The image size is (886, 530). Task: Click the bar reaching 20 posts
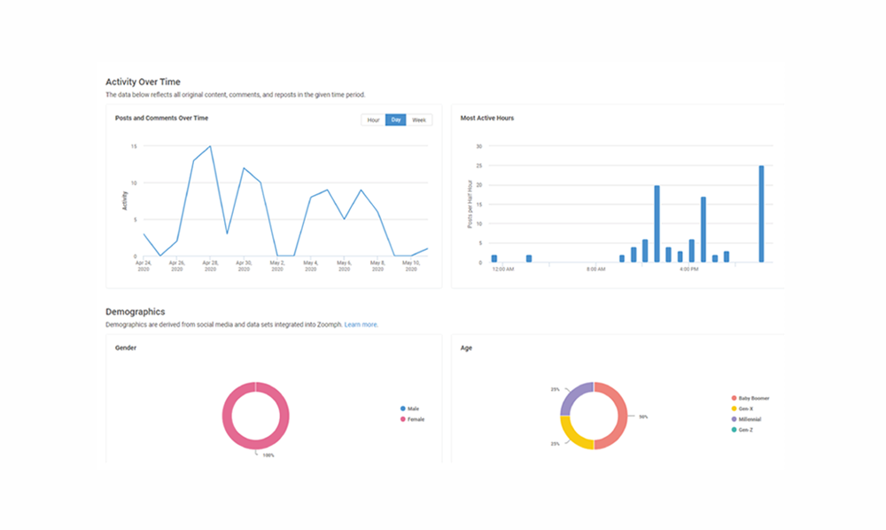coord(657,224)
